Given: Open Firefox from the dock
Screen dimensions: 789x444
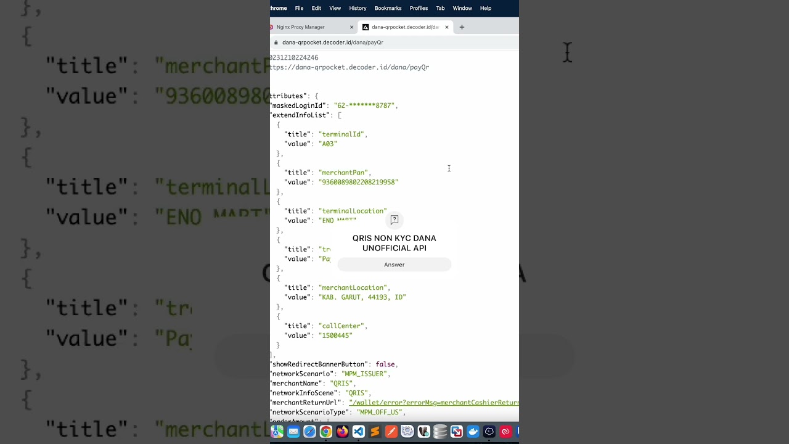Looking at the screenshot, I should (x=342, y=432).
